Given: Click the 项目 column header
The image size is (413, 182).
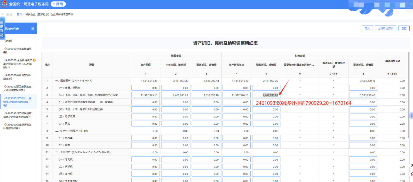Looking at the screenshot, I should pyautogui.click(x=92, y=65).
